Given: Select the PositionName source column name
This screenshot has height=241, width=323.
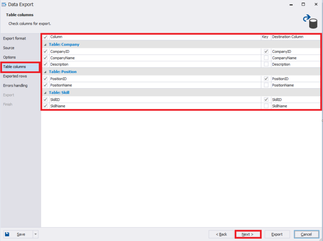Looking at the screenshot, I should [61, 85].
